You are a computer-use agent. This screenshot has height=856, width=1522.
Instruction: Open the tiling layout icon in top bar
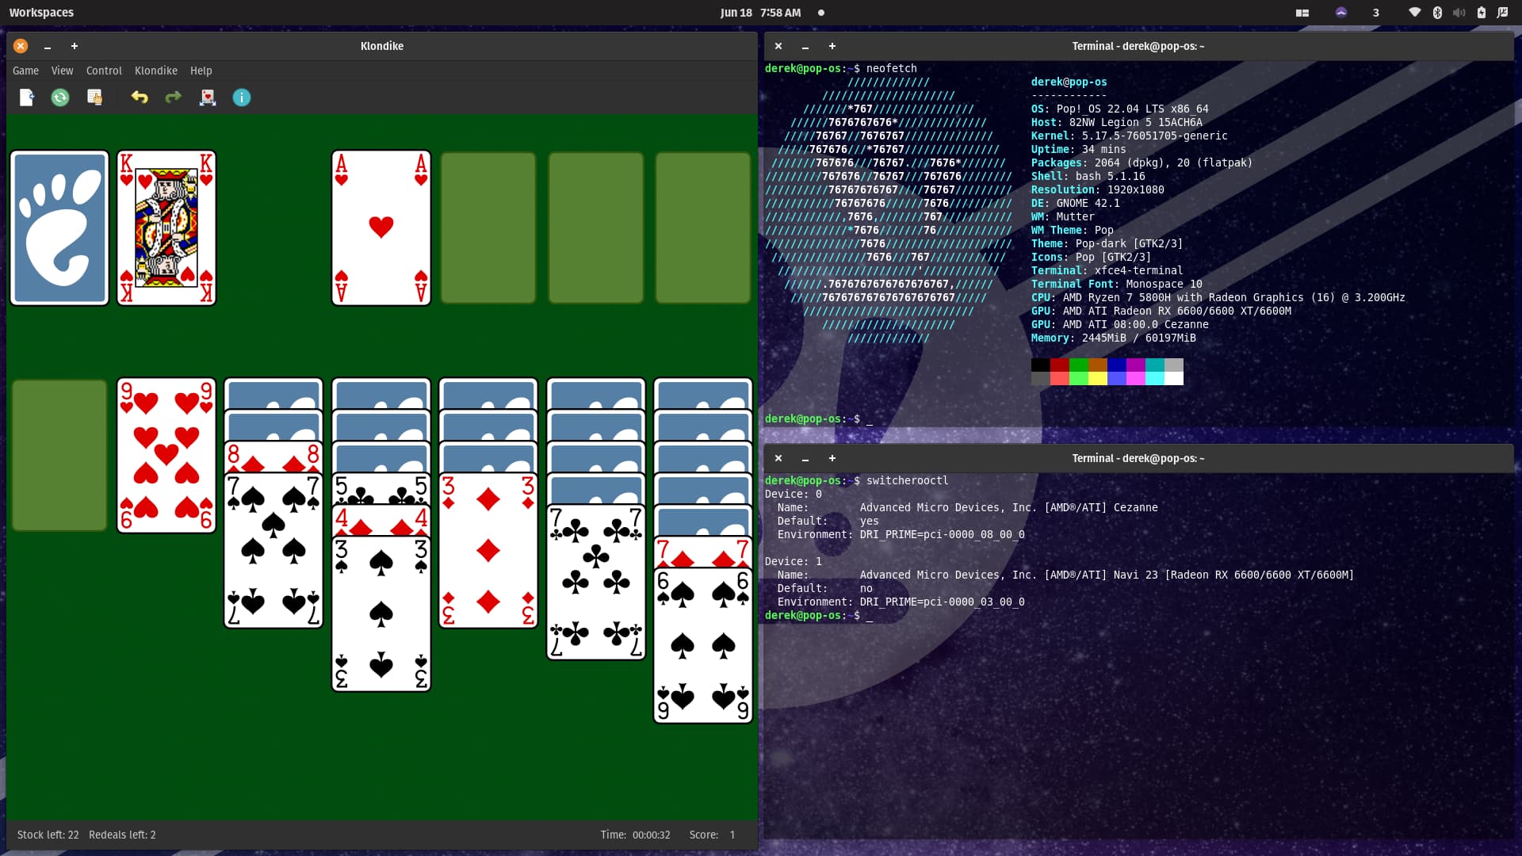pos(1302,13)
